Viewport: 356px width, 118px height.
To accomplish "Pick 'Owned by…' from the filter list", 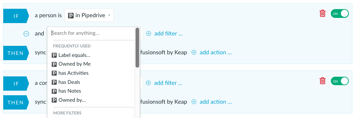I will (x=69, y=100).
